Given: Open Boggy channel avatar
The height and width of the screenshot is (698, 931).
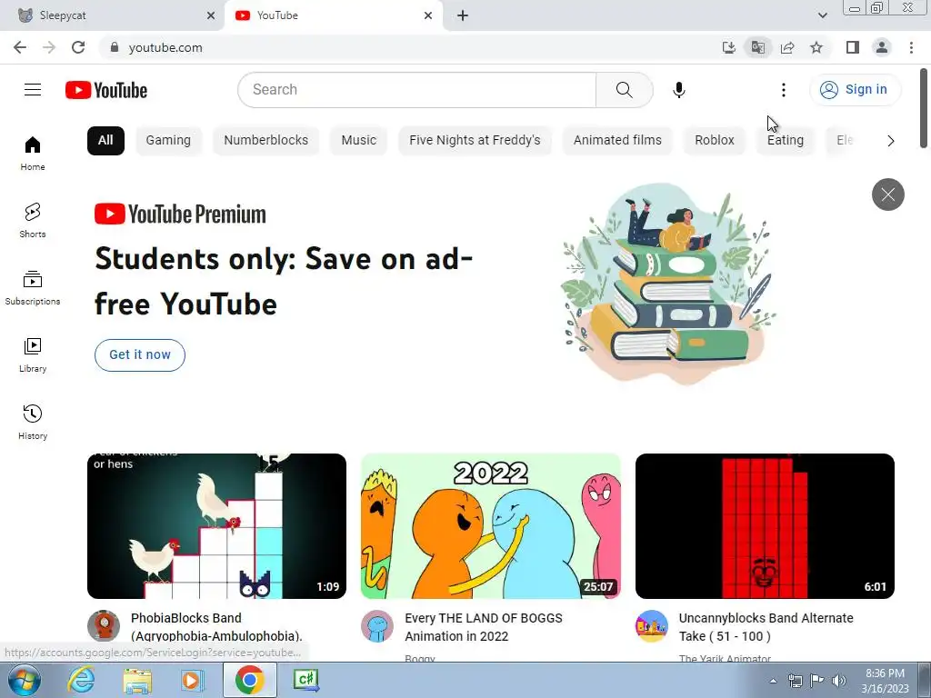Looking at the screenshot, I should click(377, 626).
